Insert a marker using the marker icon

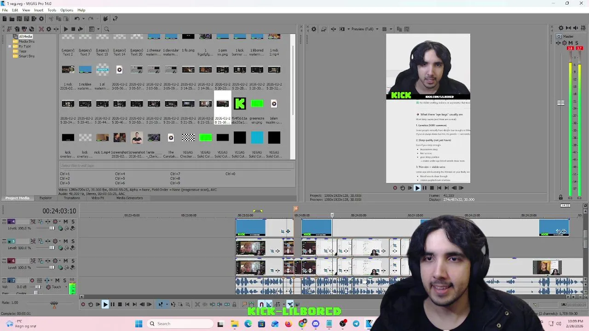[244, 304]
